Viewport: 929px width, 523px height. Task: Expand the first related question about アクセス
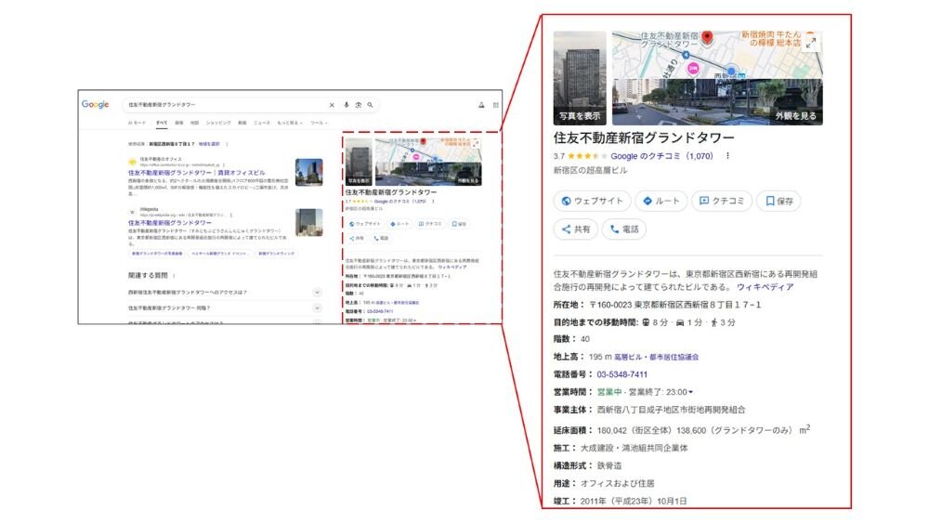317,292
